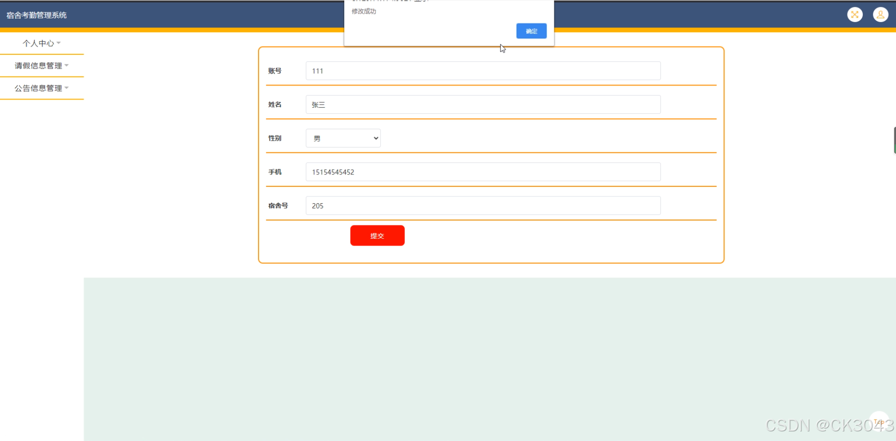Focus the 宿舍号 dormitory number field
Image resolution: width=896 pixels, height=441 pixels.
[483, 206]
